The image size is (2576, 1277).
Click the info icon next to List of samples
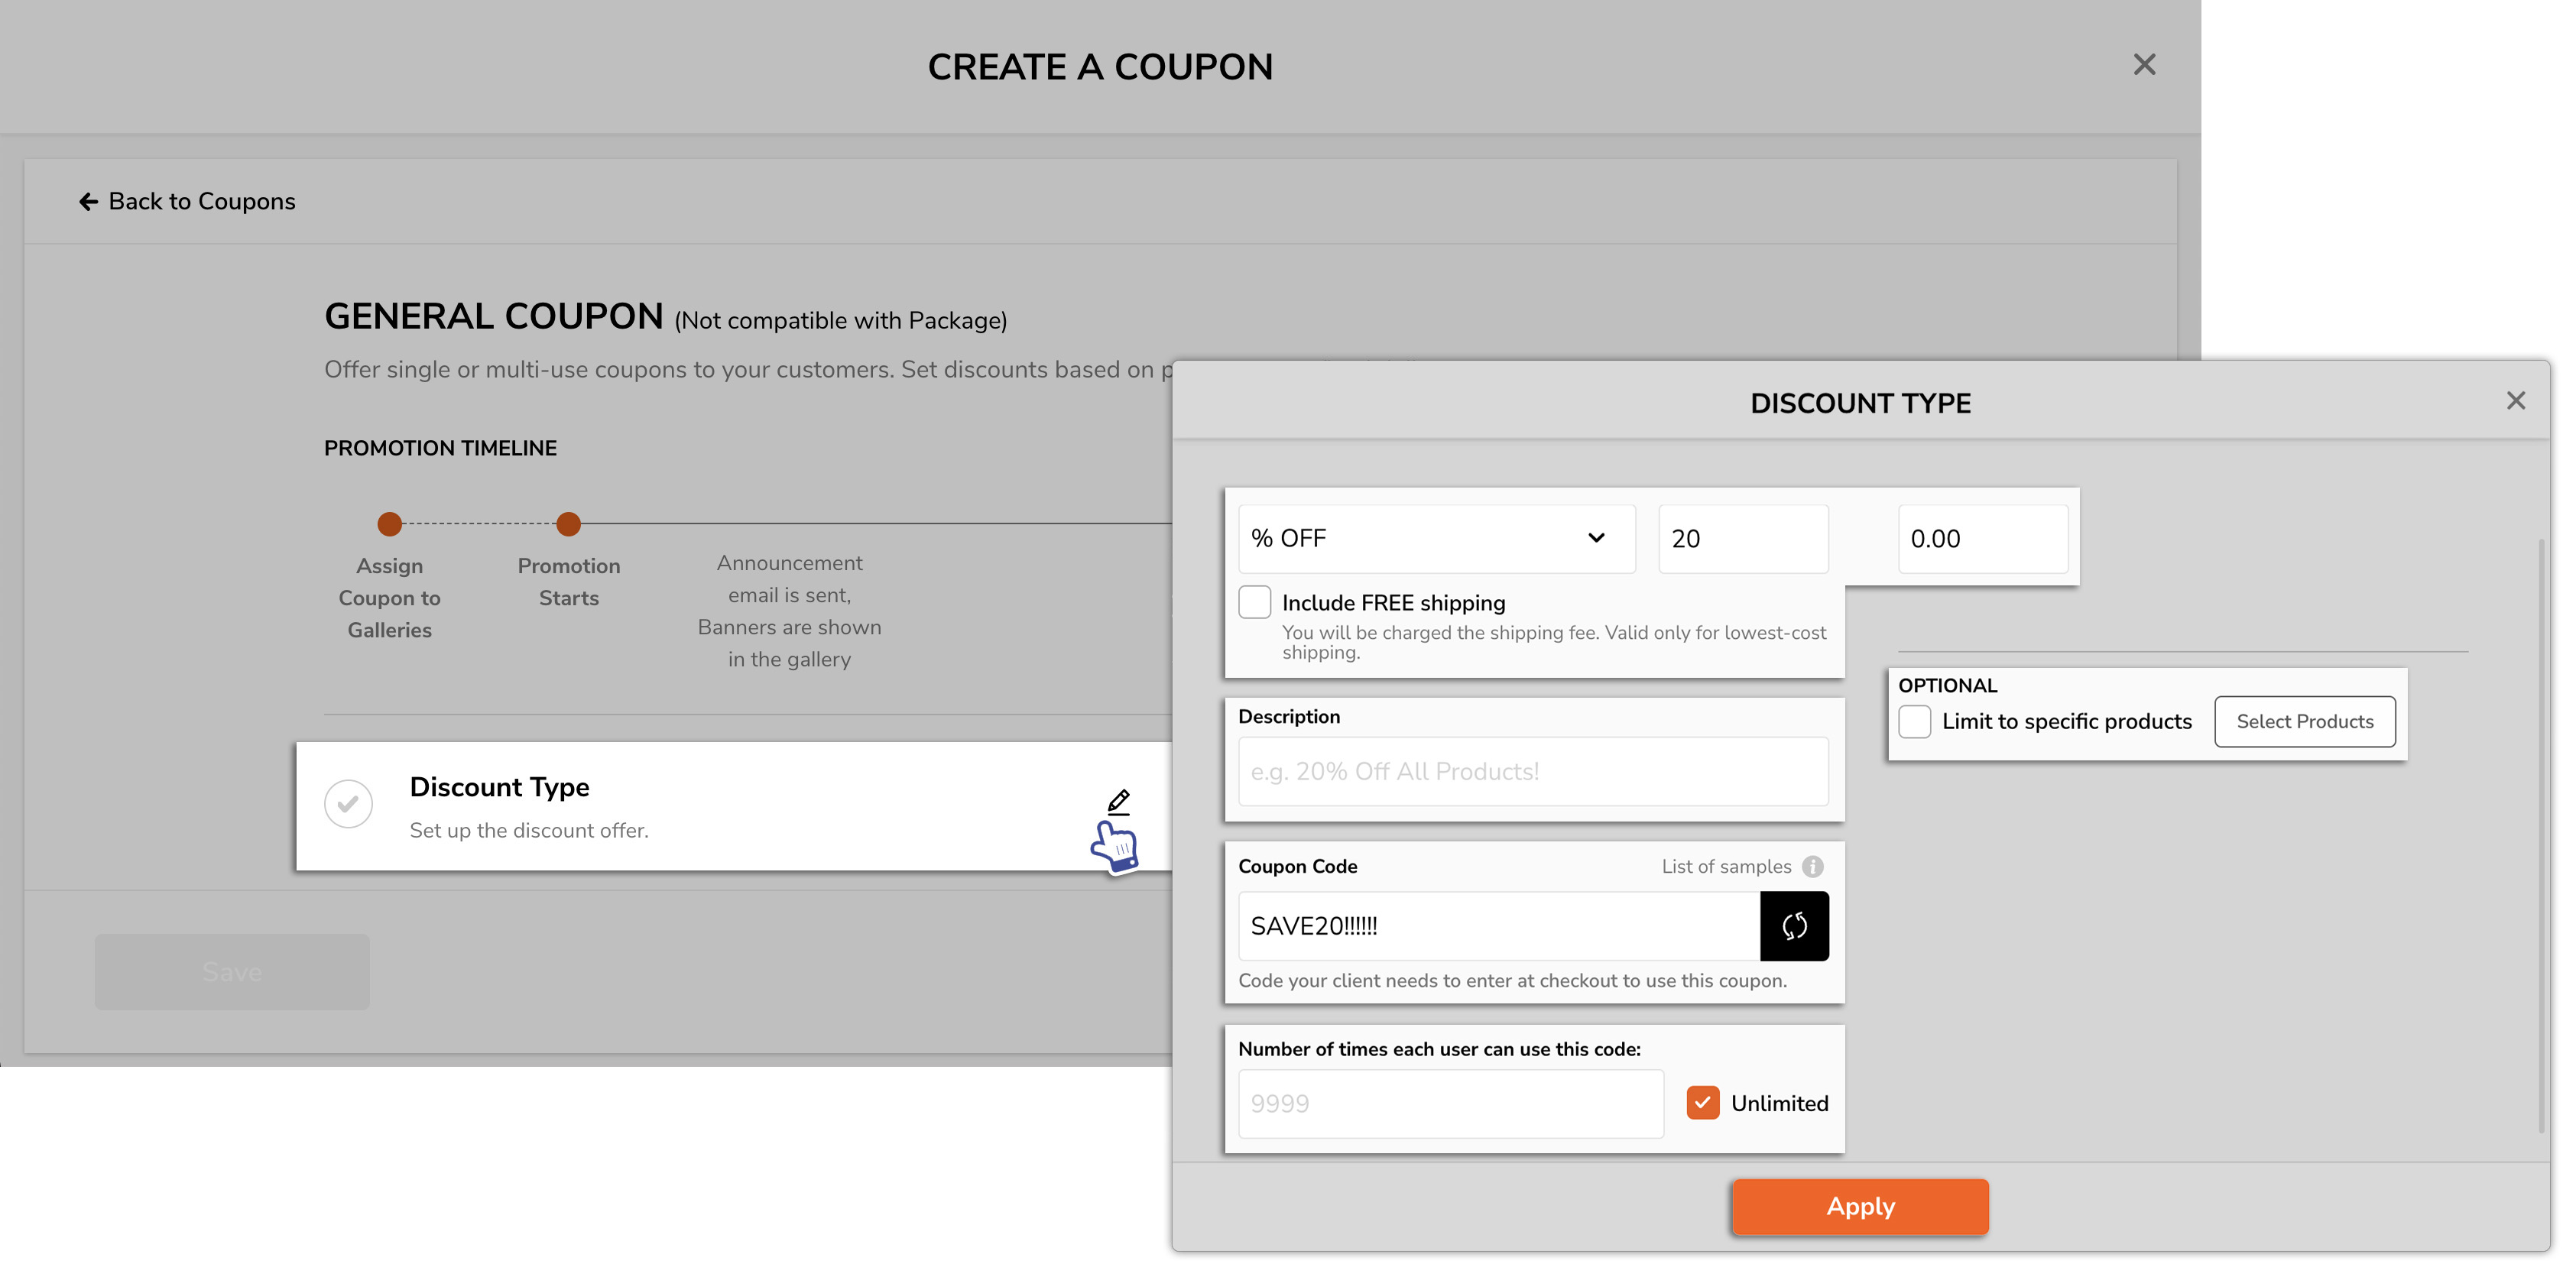tap(1815, 866)
